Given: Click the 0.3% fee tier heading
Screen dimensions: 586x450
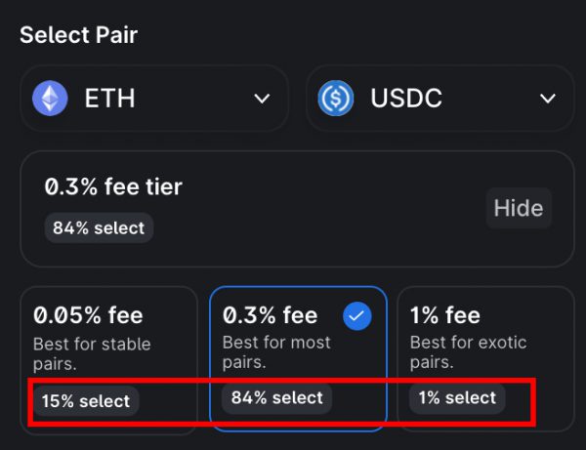Looking at the screenshot, I should 113,186.
